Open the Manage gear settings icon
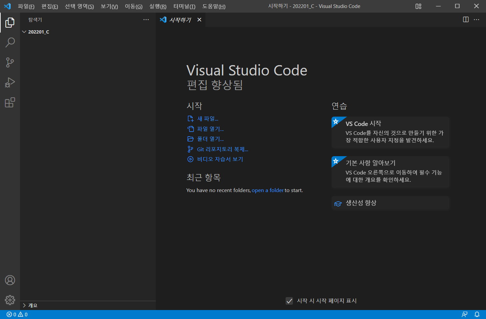The height and width of the screenshot is (319, 486). (10, 300)
